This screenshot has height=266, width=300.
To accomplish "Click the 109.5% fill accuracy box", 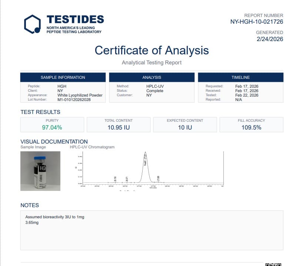I will click(251, 125).
